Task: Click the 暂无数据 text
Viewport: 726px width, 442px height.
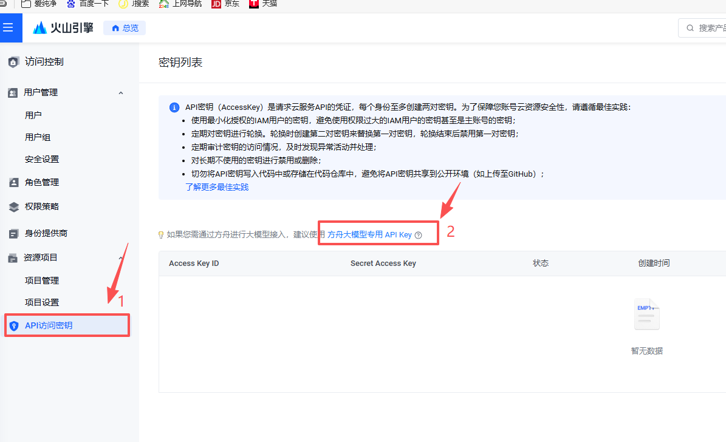Action: [647, 351]
